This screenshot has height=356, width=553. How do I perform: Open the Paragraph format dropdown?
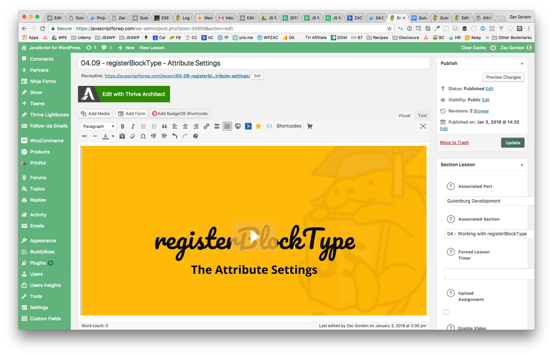(98, 126)
